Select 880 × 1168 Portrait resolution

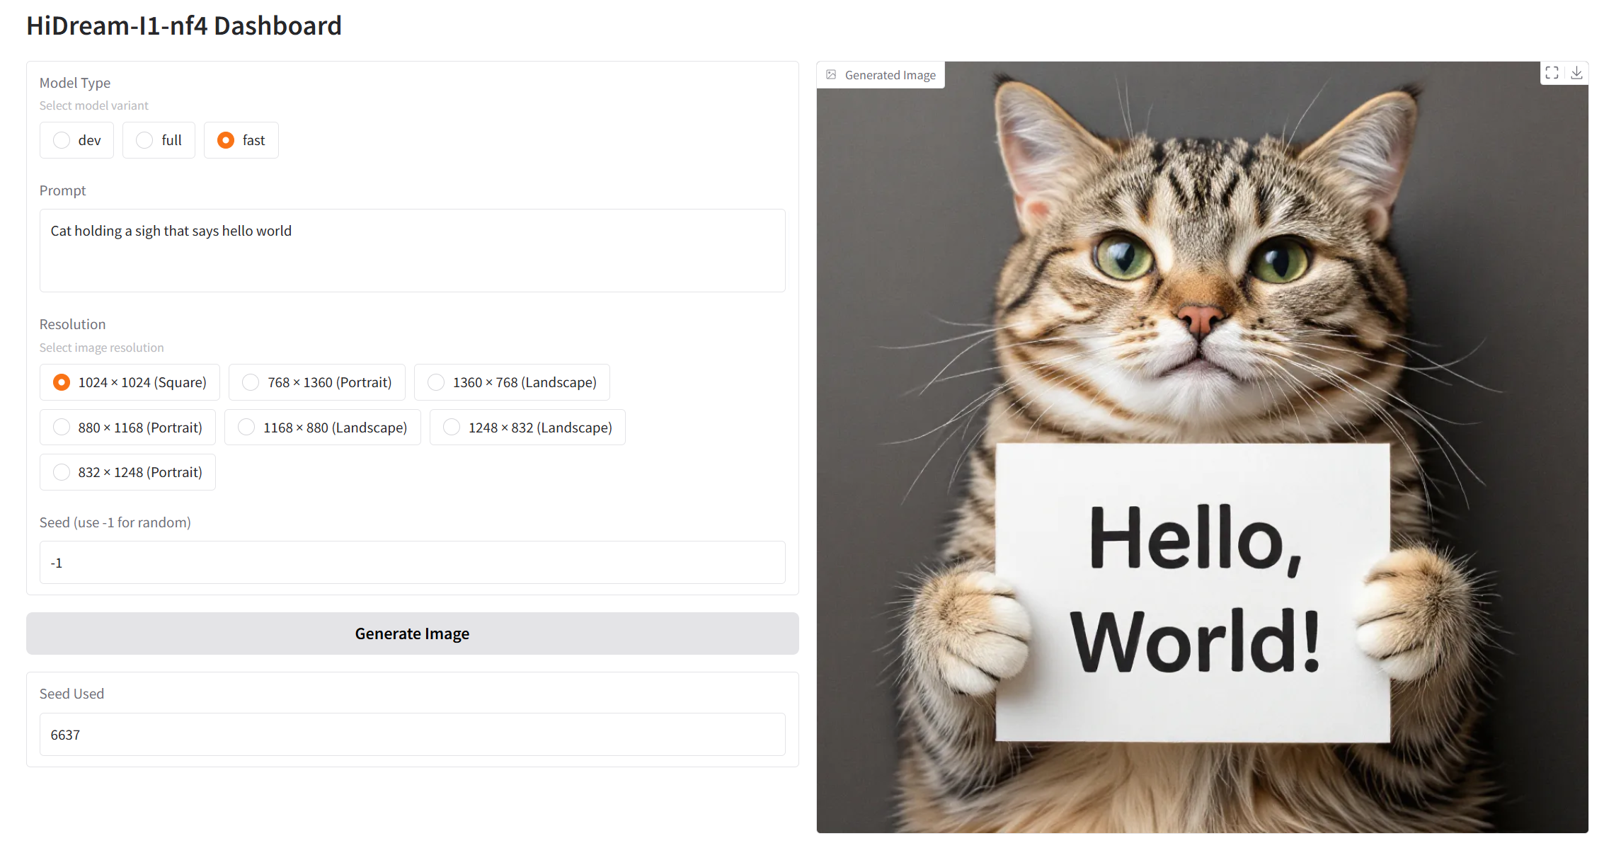tap(62, 428)
